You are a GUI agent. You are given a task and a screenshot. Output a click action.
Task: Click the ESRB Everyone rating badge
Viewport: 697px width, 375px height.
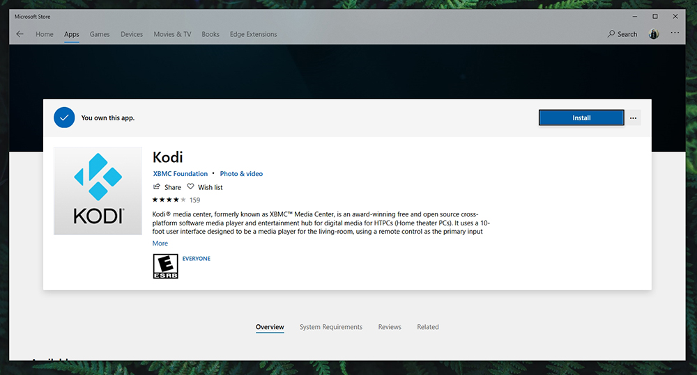(165, 266)
